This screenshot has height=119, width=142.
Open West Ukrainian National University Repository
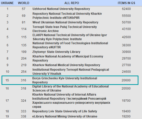click(65, 22)
